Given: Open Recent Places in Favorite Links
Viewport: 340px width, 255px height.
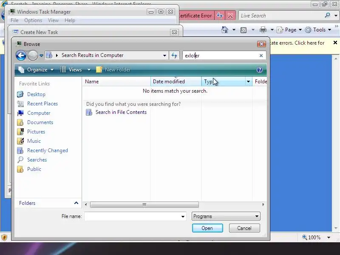Looking at the screenshot, I should (42, 104).
